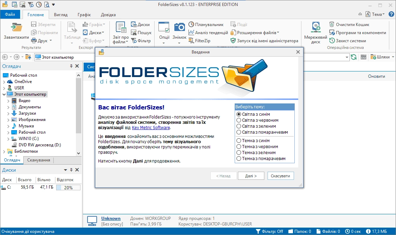This screenshot has height=235, width=396.
Task: Click the up-folder icon near address bar
Action: pos(28,57)
